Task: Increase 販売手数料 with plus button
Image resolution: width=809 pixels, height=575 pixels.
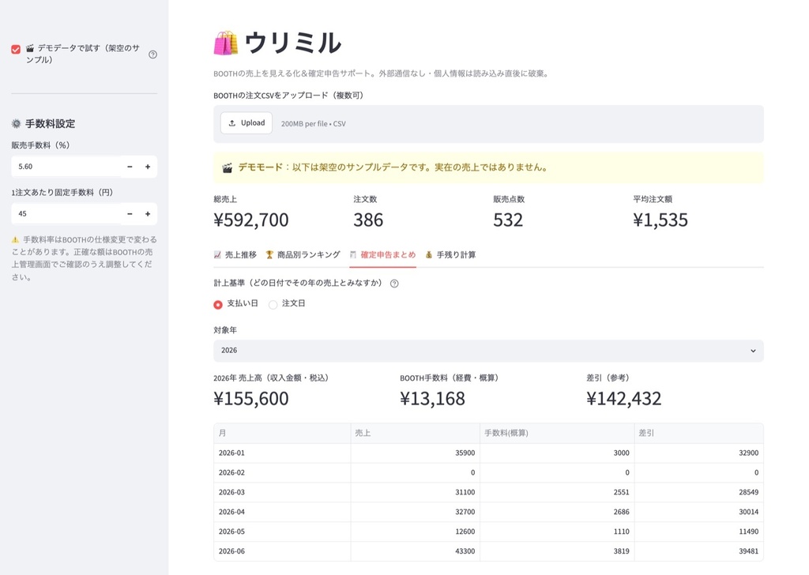Action: point(148,167)
